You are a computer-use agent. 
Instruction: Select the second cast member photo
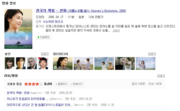pyautogui.click(x=21, y=63)
